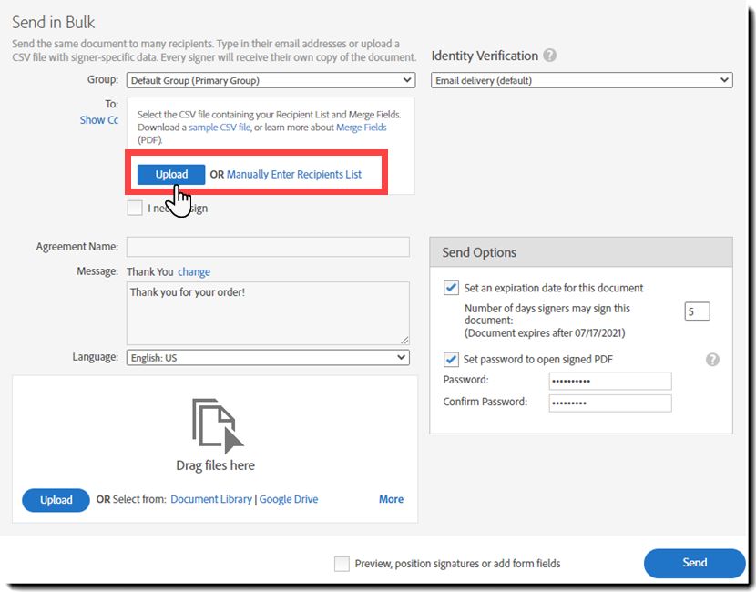Open the Group dropdown

click(271, 81)
